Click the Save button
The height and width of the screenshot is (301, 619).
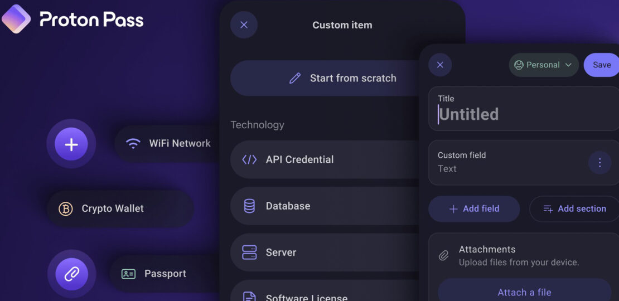pyautogui.click(x=601, y=65)
